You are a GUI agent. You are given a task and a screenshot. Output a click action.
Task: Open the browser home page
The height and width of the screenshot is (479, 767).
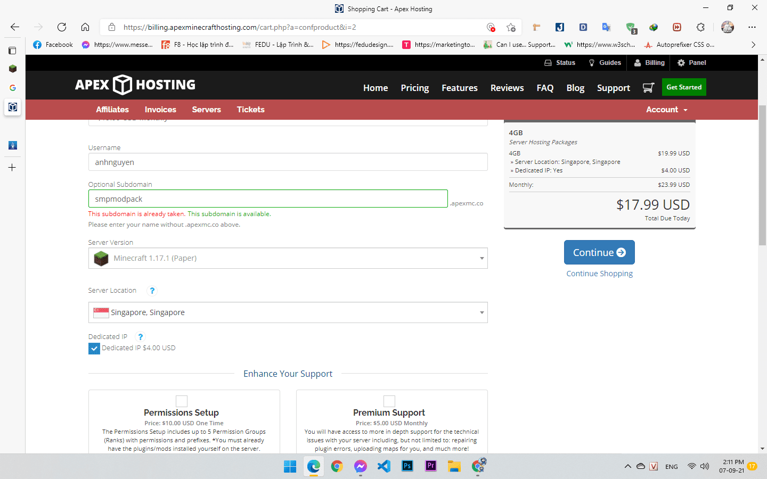click(x=85, y=27)
